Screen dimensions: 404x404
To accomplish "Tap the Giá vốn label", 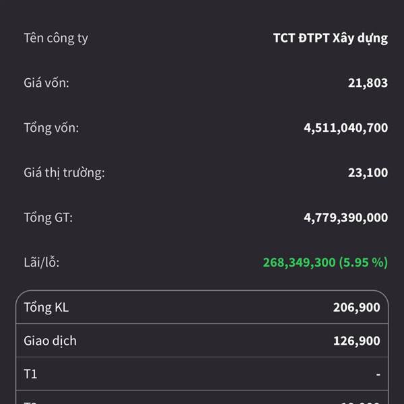I will pos(46,83).
